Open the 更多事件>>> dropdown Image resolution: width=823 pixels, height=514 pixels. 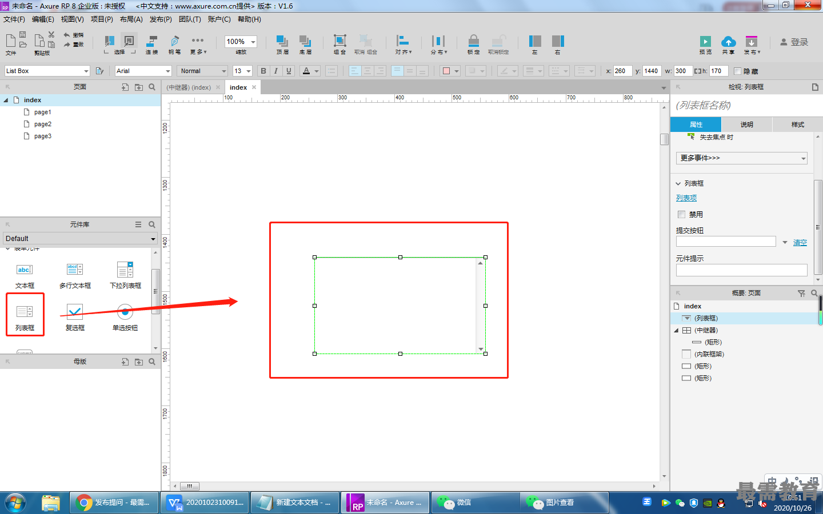click(x=741, y=158)
